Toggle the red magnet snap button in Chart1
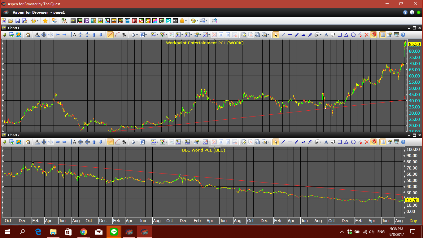This screenshot has width=423, height=238. (374, 35)
